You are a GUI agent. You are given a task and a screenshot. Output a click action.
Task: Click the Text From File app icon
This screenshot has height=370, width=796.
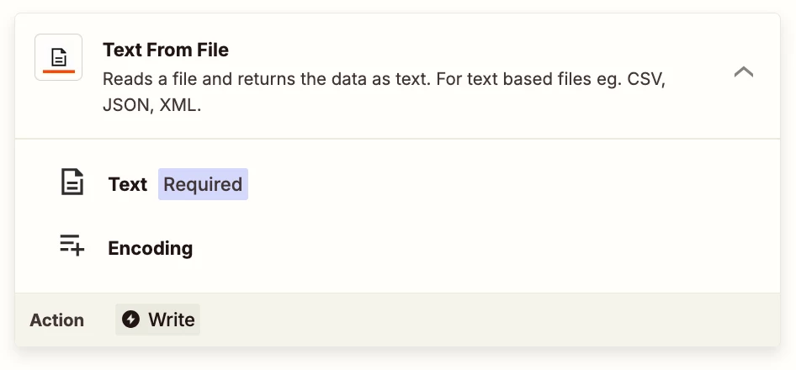pos(58,57)
